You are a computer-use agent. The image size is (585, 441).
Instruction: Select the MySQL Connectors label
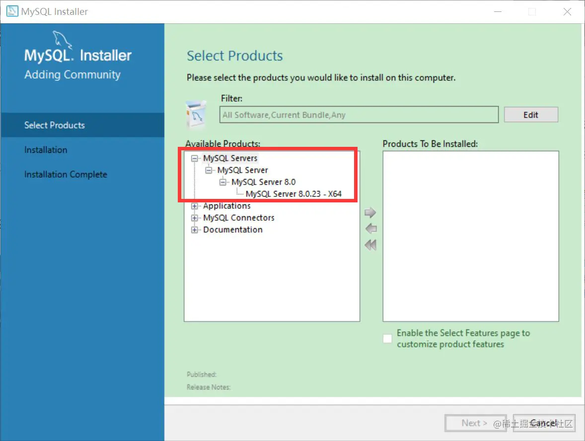(239, 218)
